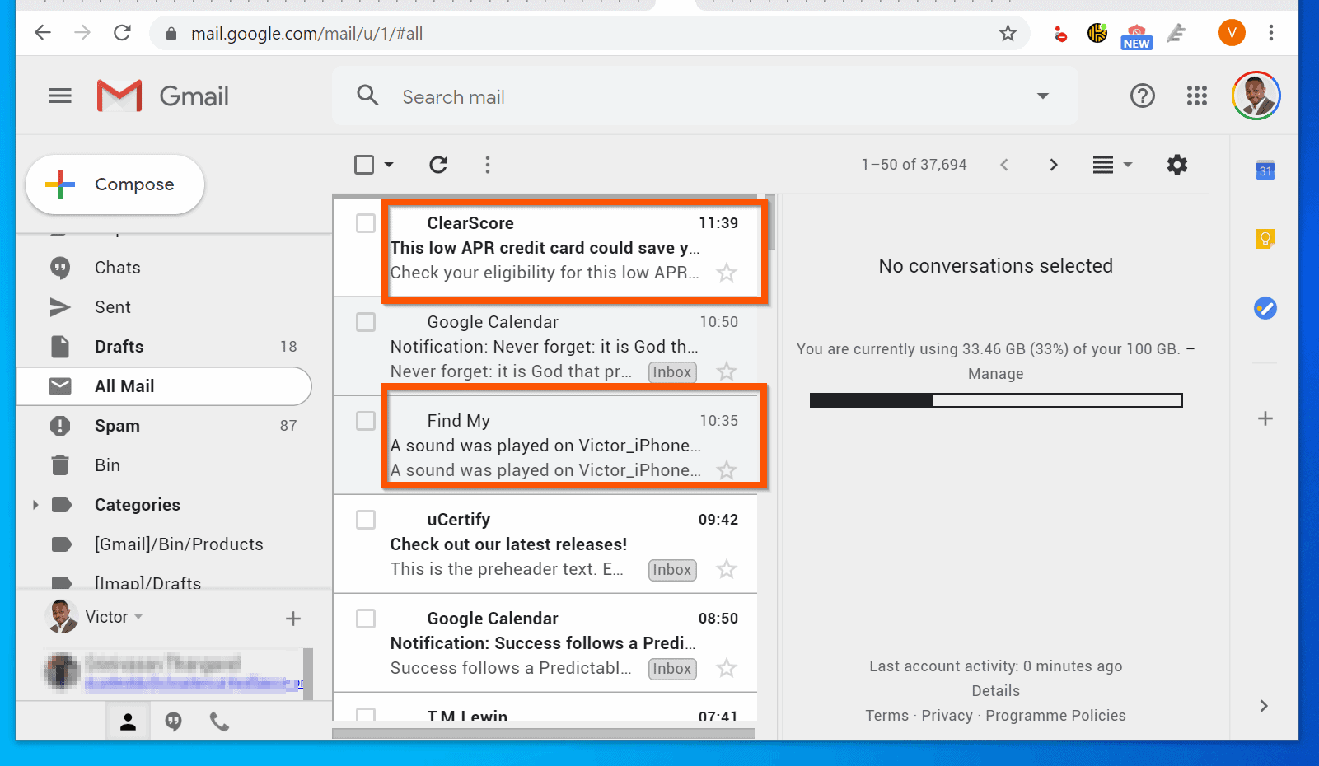
Task: Switch to Hangouts conversations tab
Action: (x=173, y=722)
